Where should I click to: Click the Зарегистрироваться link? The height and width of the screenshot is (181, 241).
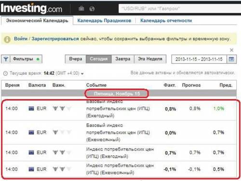click(x=55, y=39)
